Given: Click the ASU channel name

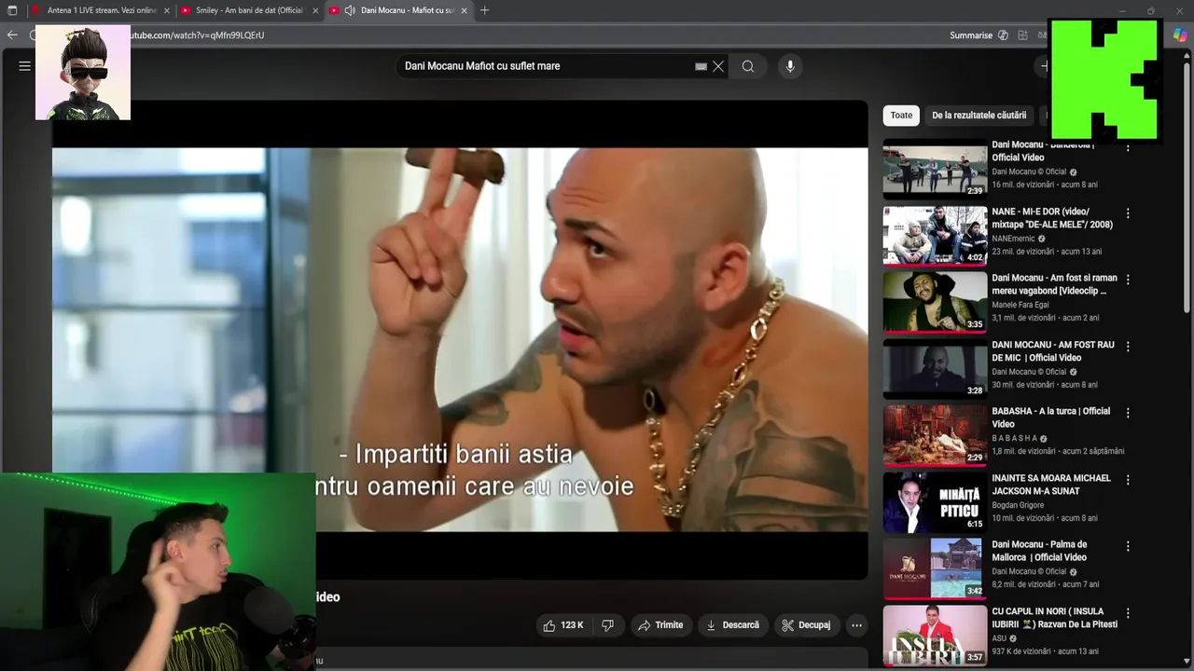Looking at the screenshot, I should coord(999,638).
